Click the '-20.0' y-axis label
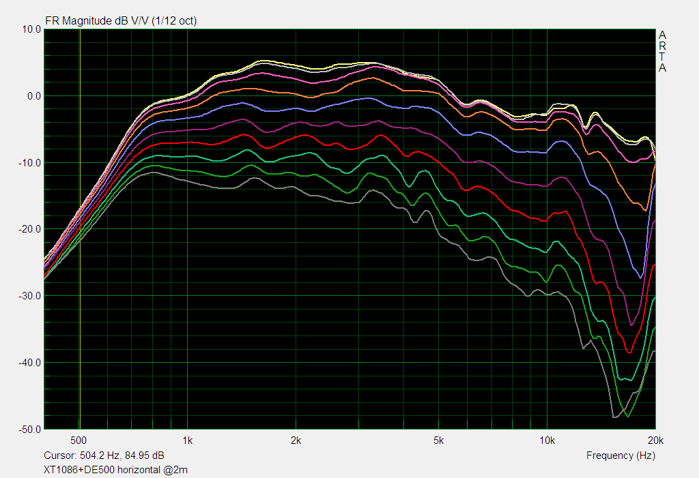The height and width of the screenshot is (478, 699). pyautogui.click(x=30, y=229)
